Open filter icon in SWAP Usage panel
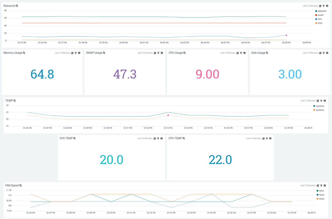The height and width of the screenshot is (219, 332). click(158, 53)
